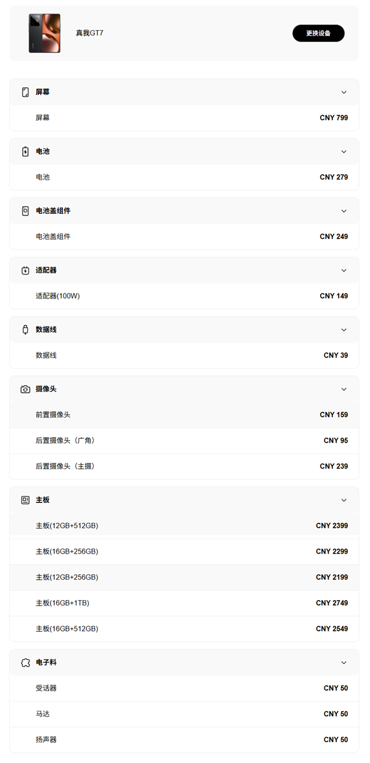Click the screen icon beside 屏幕 header

coord(25,92)
